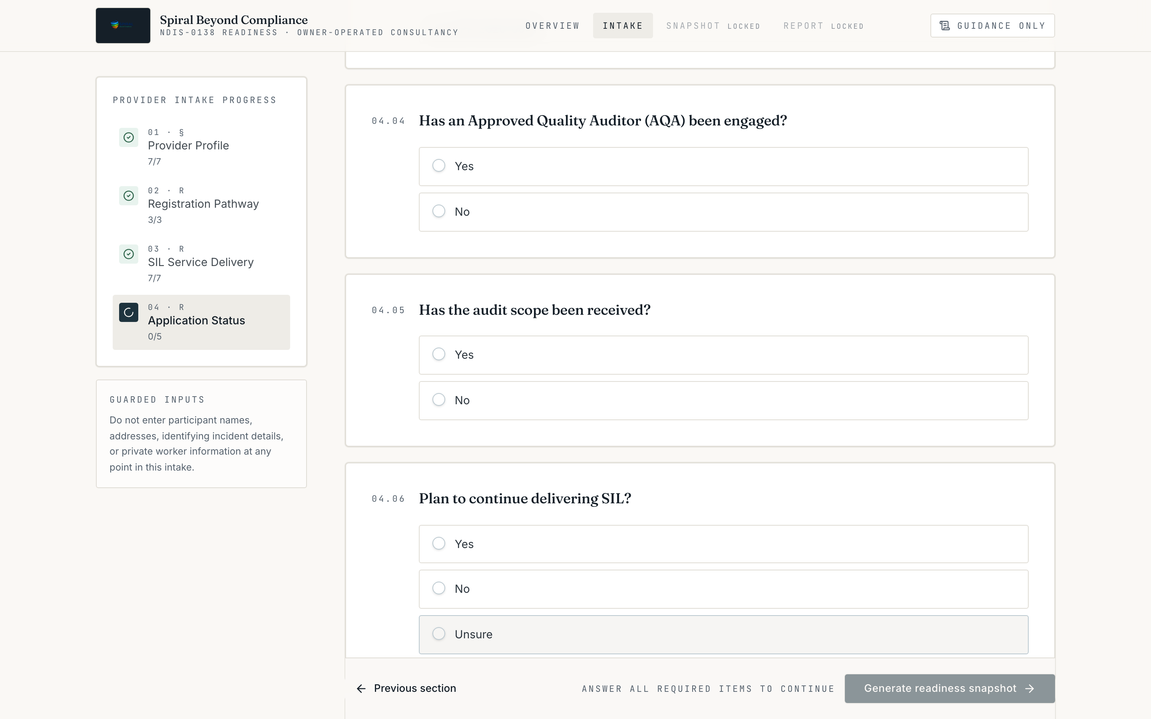The width and height of the screenshot is (1151, 719).
Task: Pick No for continuing SIL delivery
Action: [723, 589]
